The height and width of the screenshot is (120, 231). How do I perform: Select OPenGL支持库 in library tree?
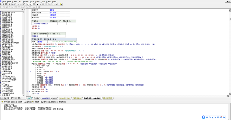(6, 82)
